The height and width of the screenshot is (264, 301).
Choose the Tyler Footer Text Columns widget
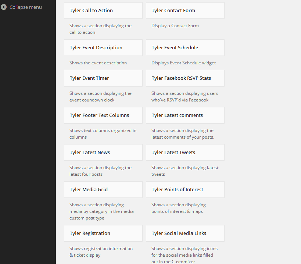point(103,115)
